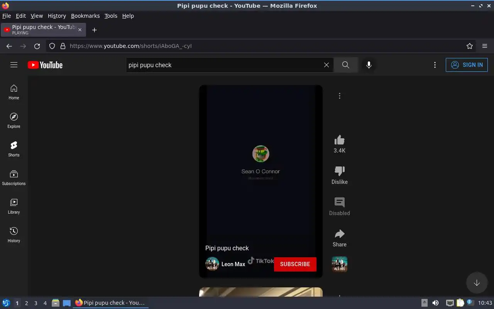
Task: Click the Leon Max channel name
Action: [x=233, y=264]
